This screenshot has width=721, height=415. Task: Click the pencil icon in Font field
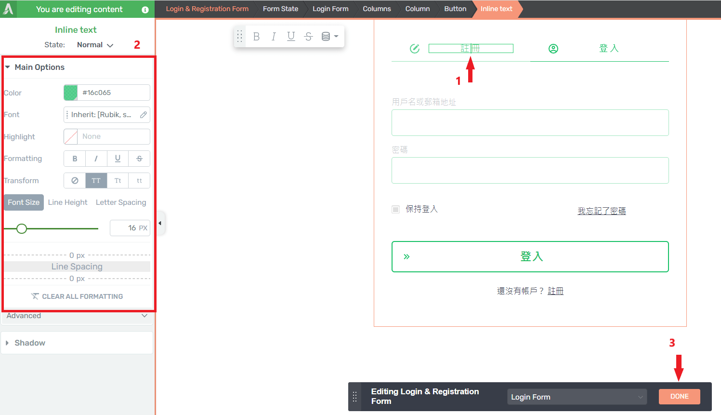(x=144, y=115)
